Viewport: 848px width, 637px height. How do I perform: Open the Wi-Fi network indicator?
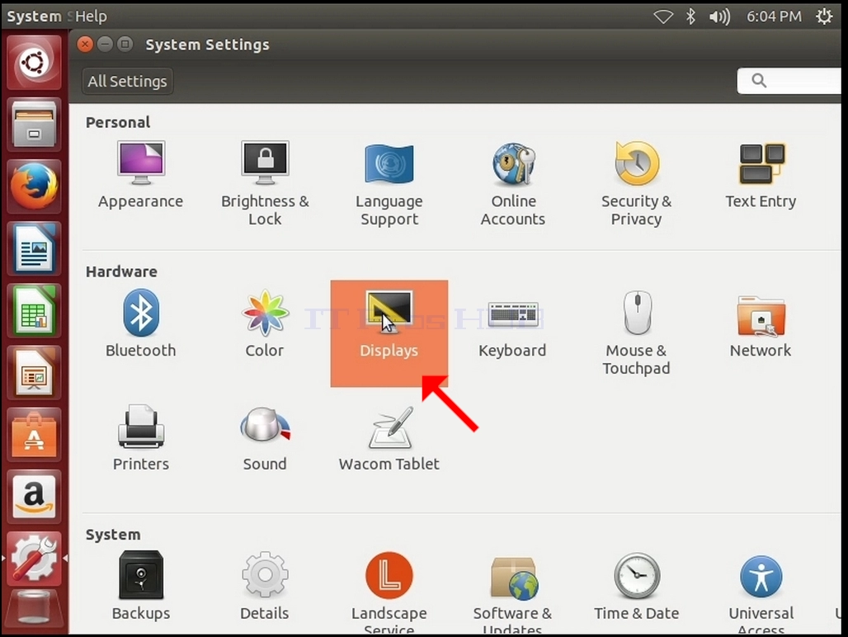[663, 17]
